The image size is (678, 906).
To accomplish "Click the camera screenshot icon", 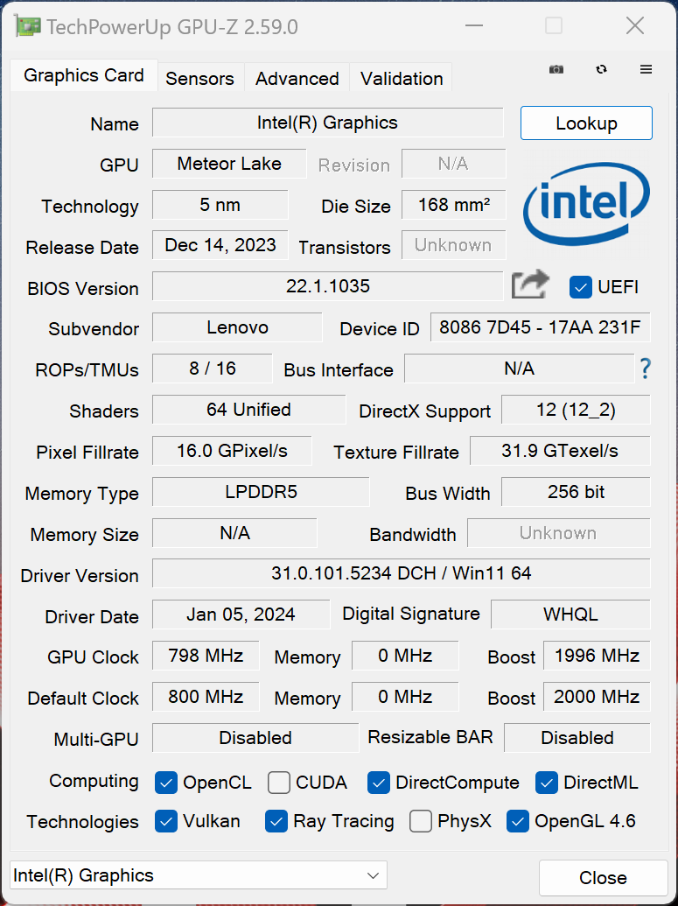I will [x=556, y=69].
